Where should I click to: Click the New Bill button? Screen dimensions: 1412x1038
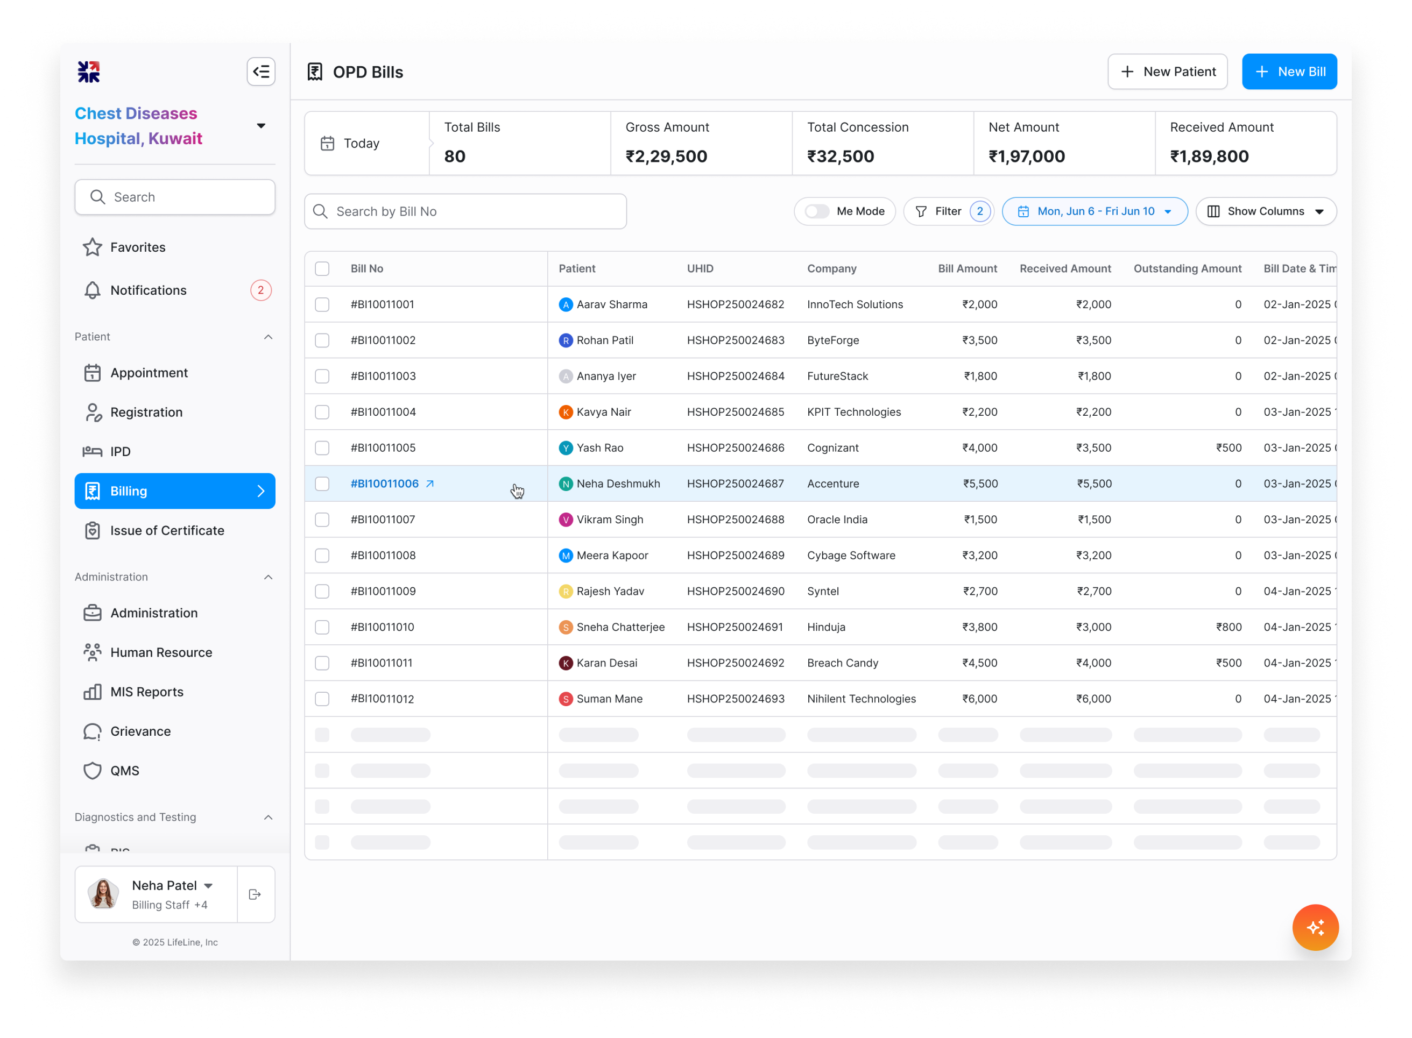pos(1289,72)
